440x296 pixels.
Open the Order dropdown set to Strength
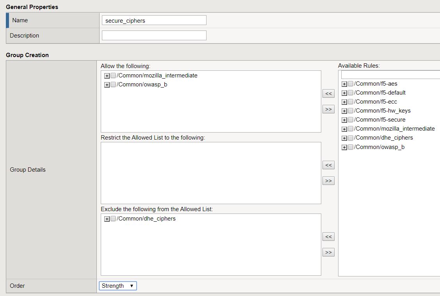118,286
